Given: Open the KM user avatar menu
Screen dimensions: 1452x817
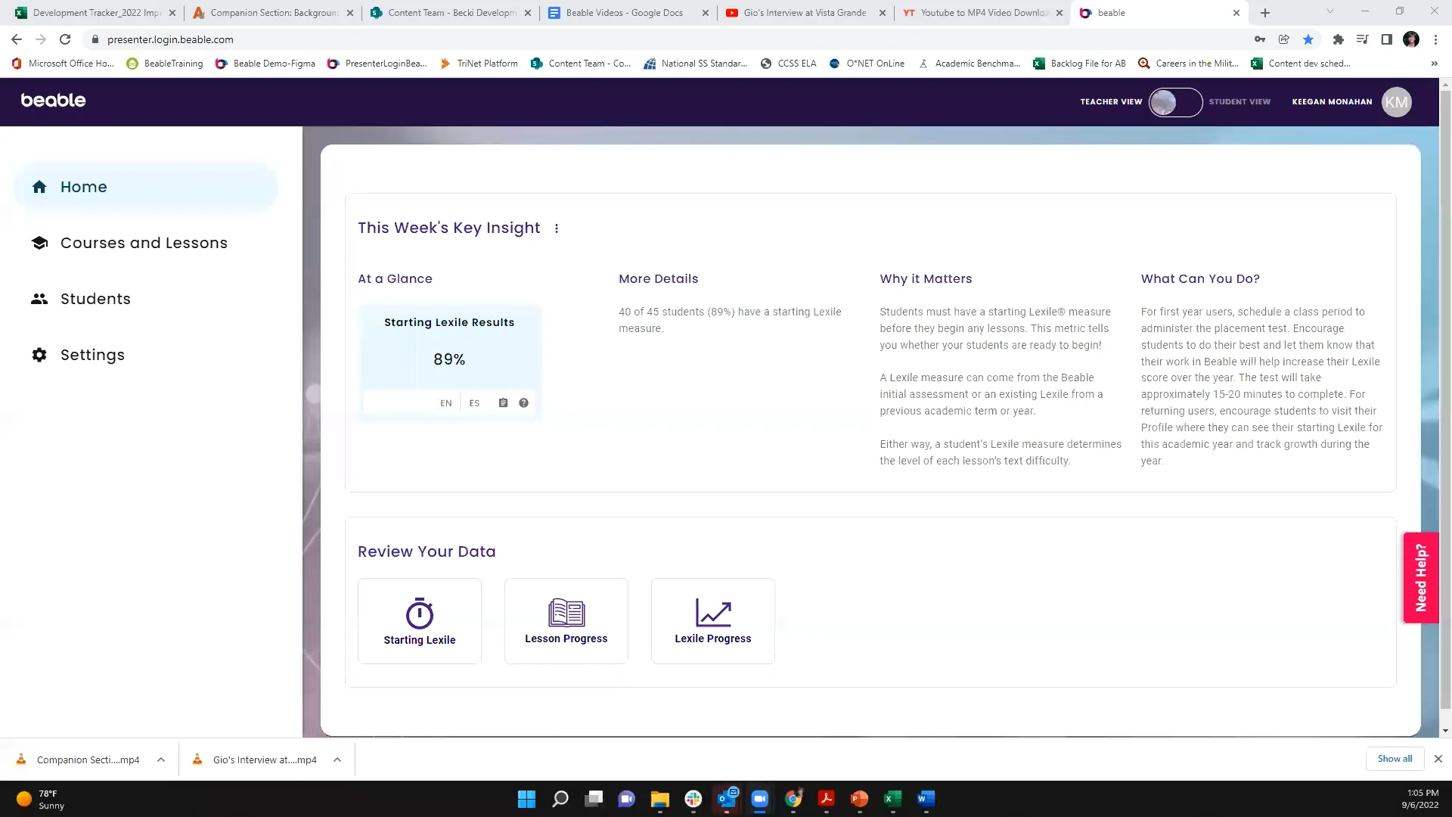Looking at the screenshot, I should click(x=1396, y=102).
